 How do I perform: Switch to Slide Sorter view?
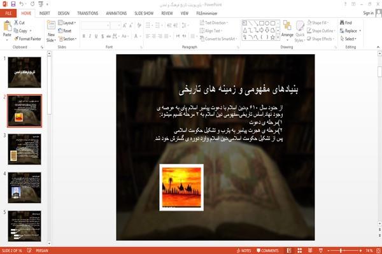[300, 251]
